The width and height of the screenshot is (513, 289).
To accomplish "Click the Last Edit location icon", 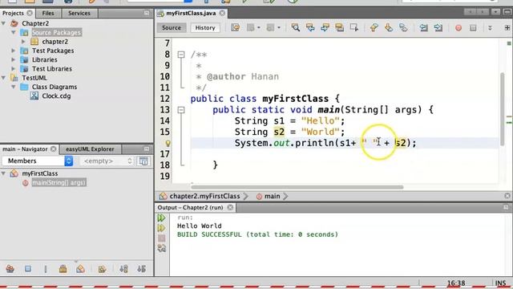I will (235, 27).
